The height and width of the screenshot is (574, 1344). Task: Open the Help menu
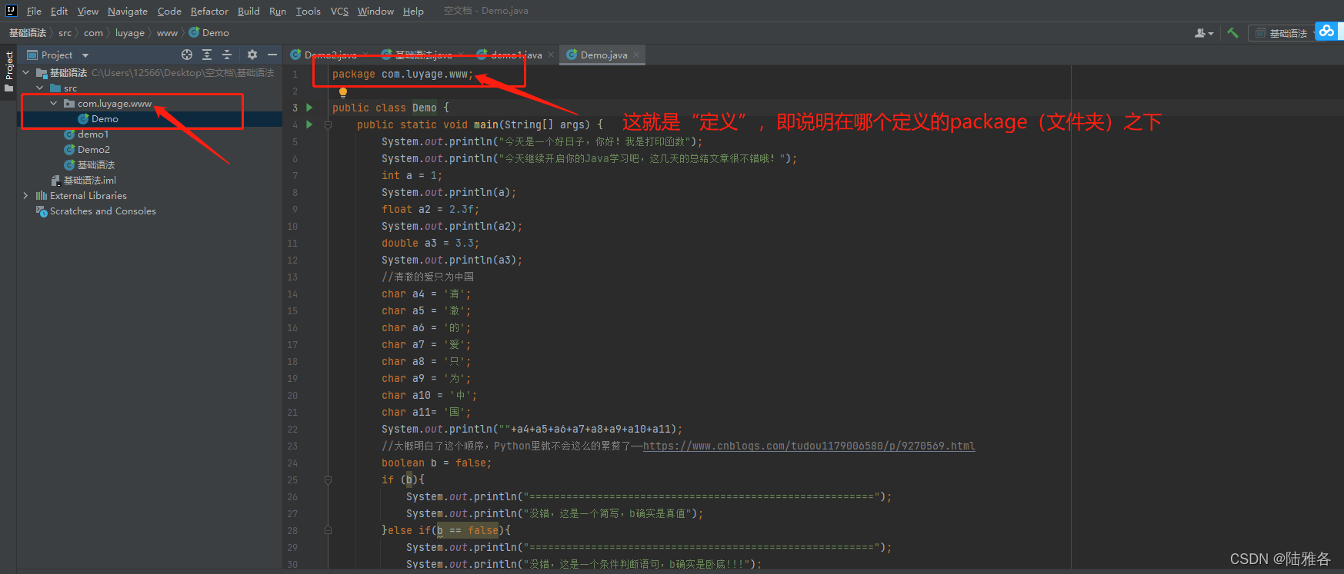click(x=413, y=12)
